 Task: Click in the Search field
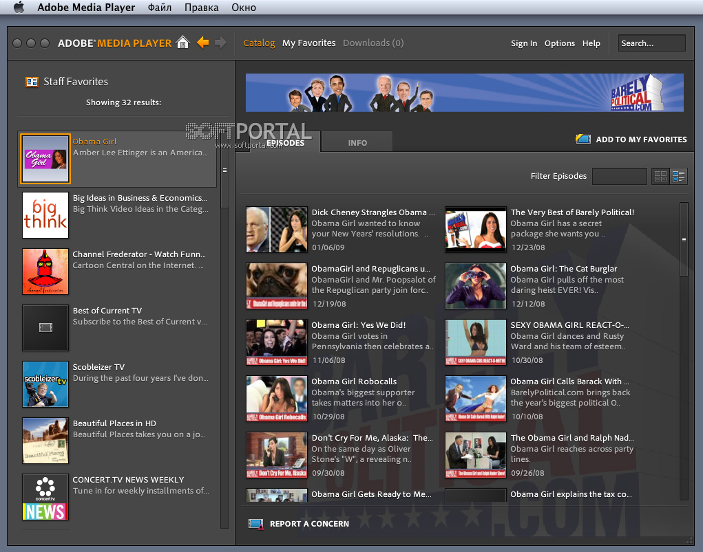tap(651, 43)
